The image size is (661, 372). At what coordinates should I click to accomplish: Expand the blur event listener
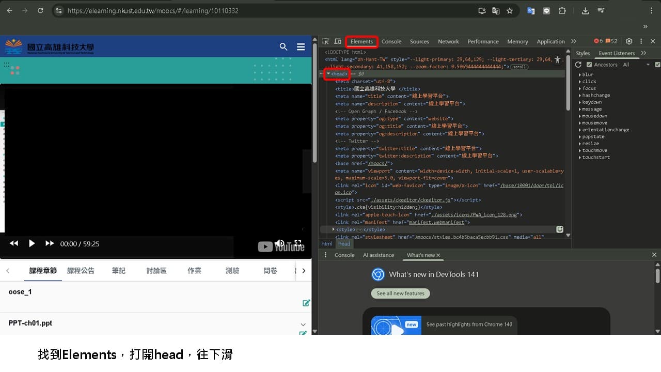pos(580,74)
